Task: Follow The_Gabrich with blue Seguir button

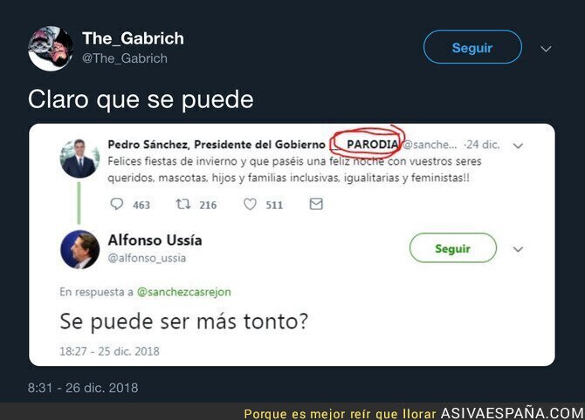Action: (472, 47)
